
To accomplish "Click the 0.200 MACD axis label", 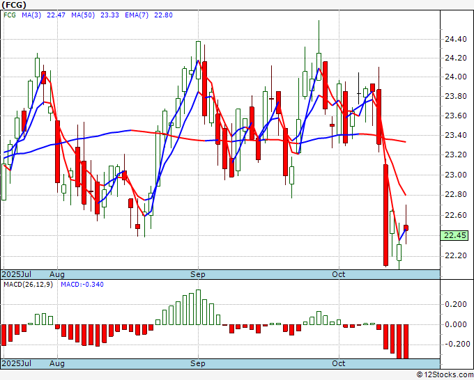I will 456,304.
